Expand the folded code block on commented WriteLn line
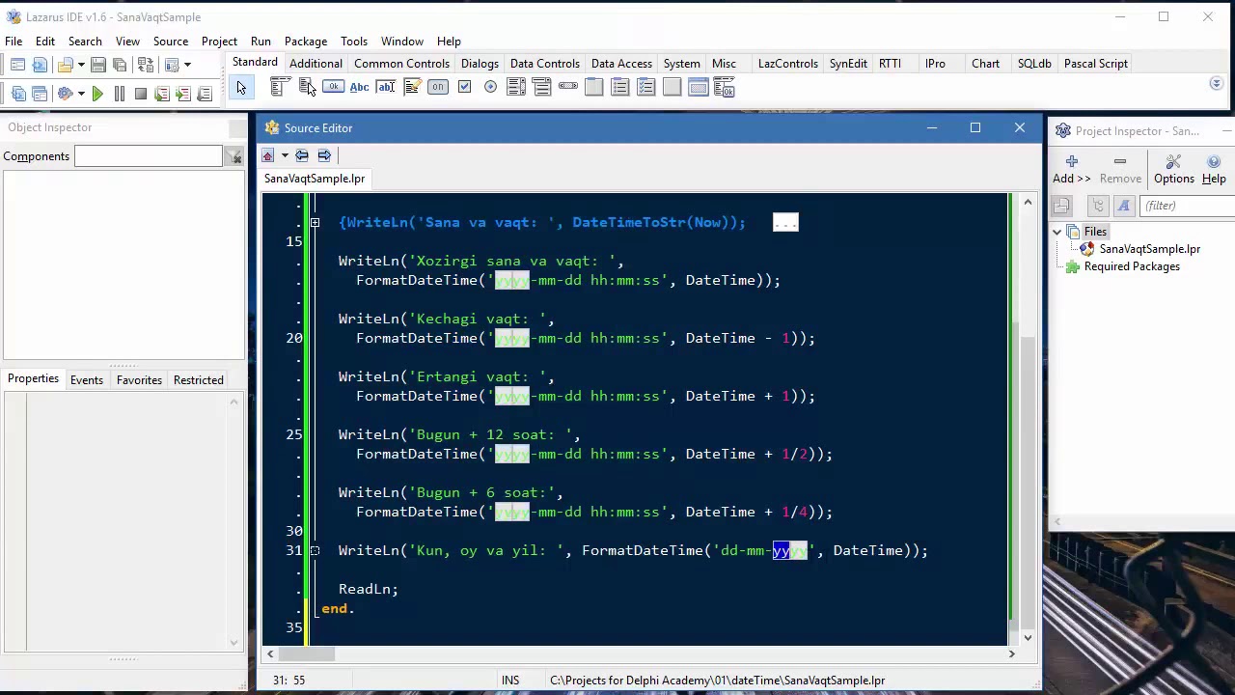Image resolution: width=1235 pixels, height=695 pixels. pos(315,222)
